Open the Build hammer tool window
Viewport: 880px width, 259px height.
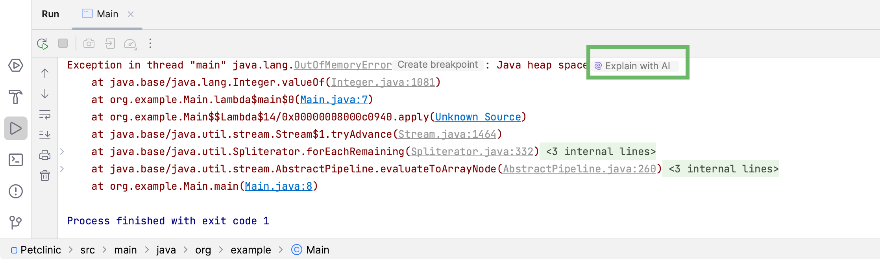click(16, 96)
